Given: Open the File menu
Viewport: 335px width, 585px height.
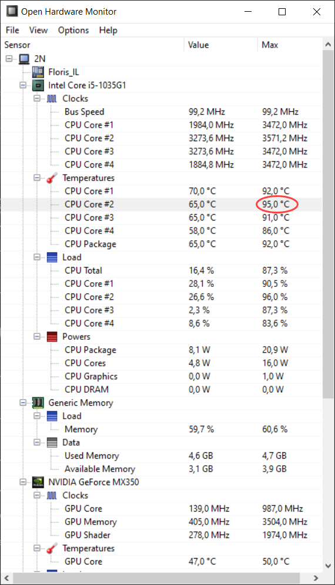Looking at the screenshot, I should click(12, 30).
